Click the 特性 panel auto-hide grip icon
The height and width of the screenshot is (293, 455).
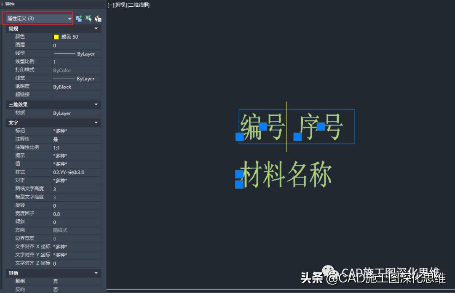coord(3,5)
